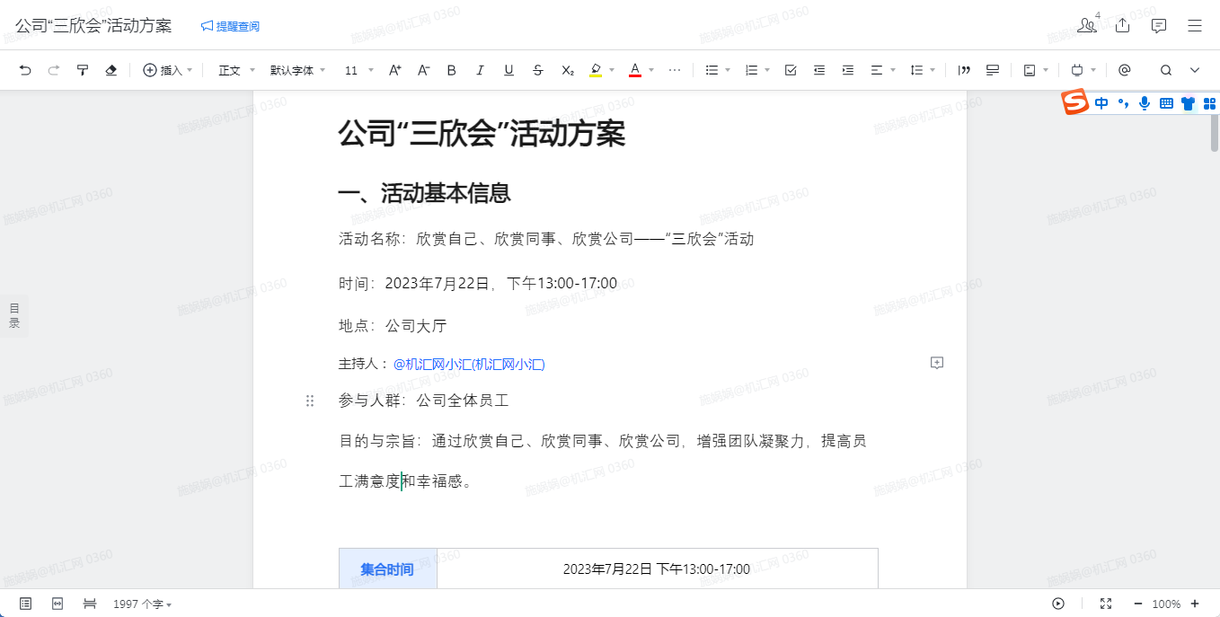Open the Sogou soft keyboard icon
Screen dimensions: 1220x617
click(1166, 103)
